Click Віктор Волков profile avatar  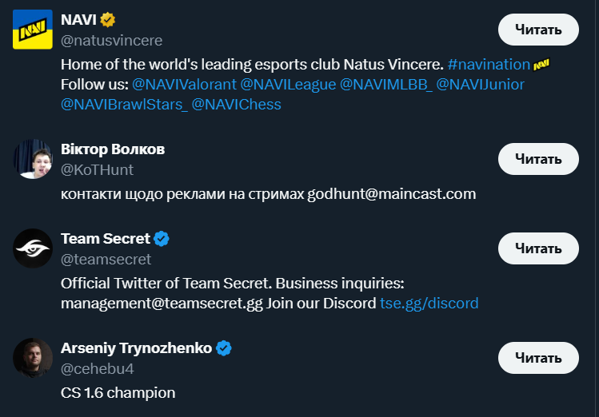[x=32, y=158]
